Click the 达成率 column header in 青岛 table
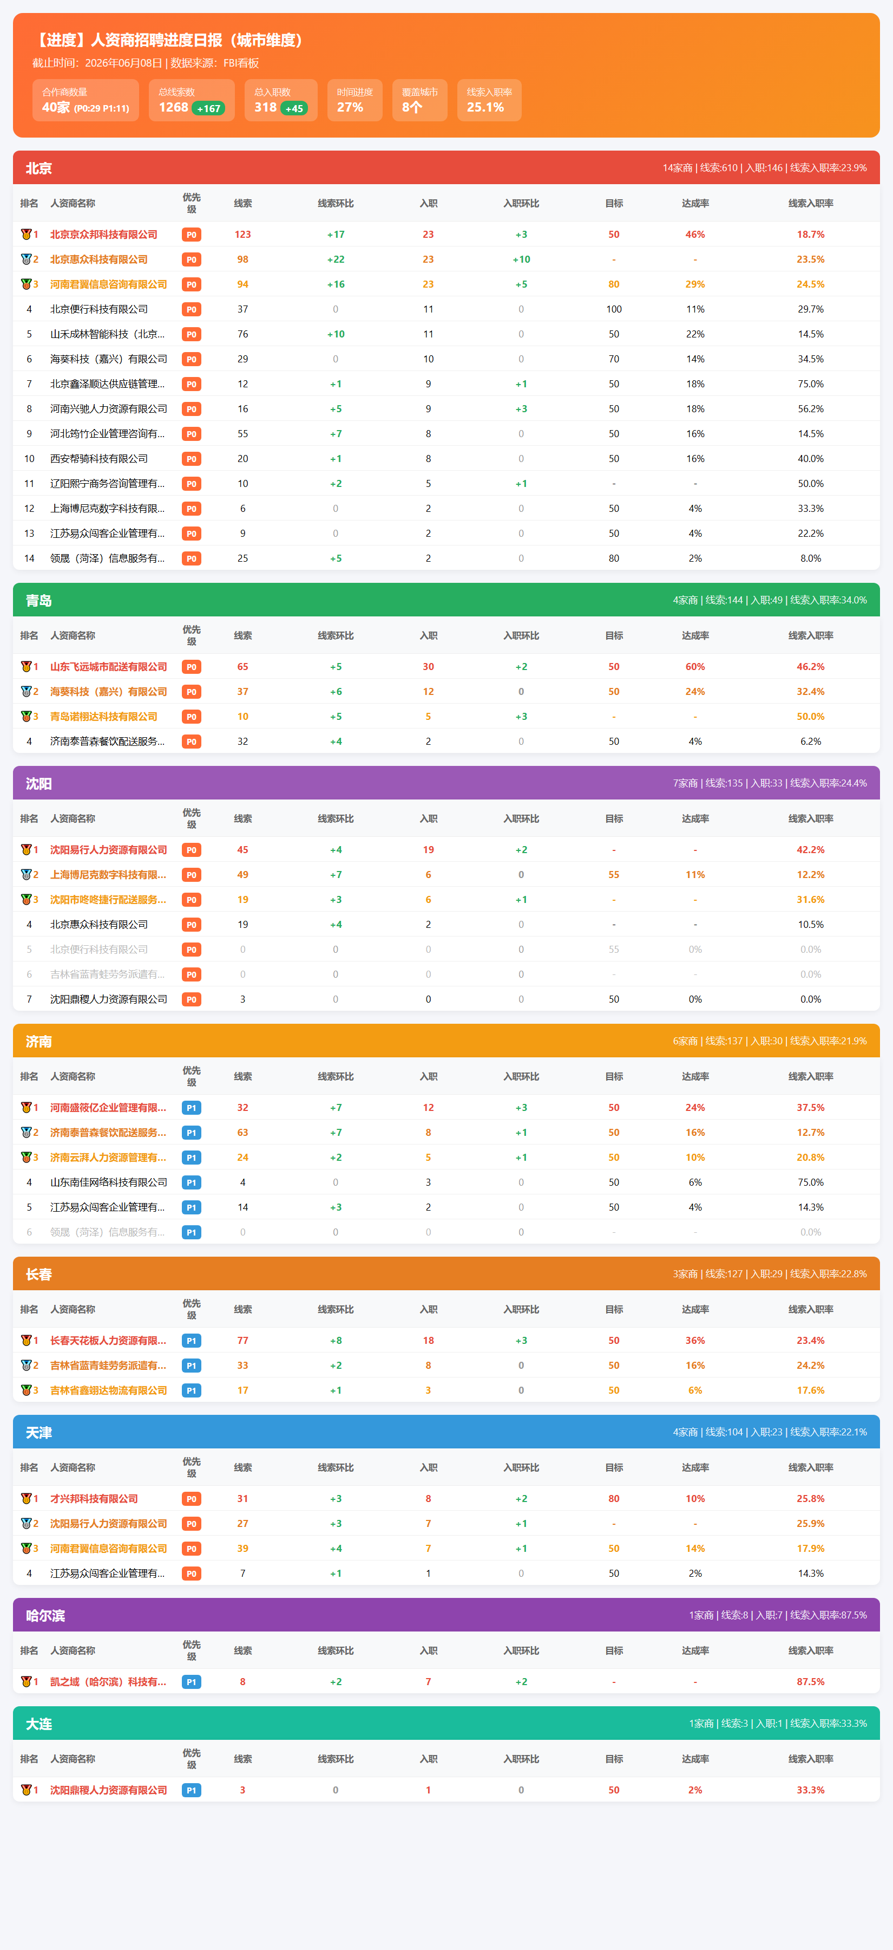Viewport: 893px width, 1950px height. coord(695,636)
